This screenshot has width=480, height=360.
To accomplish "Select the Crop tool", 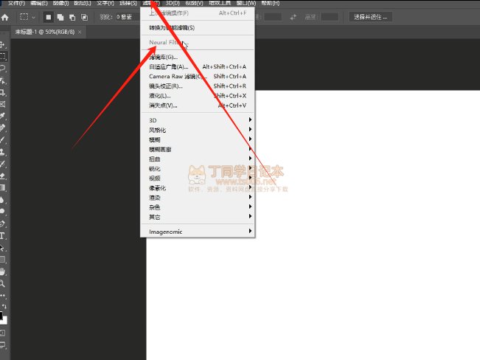I will (3, 92).
